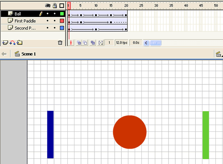Click red outline swatch of First Paddle layer
This screenshot has height=164, width=223.
click(62, 21)
